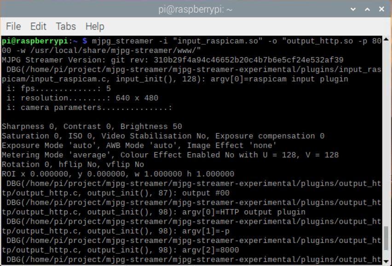Close the terminal window
The image size is (392, 266).
(381, 9)
